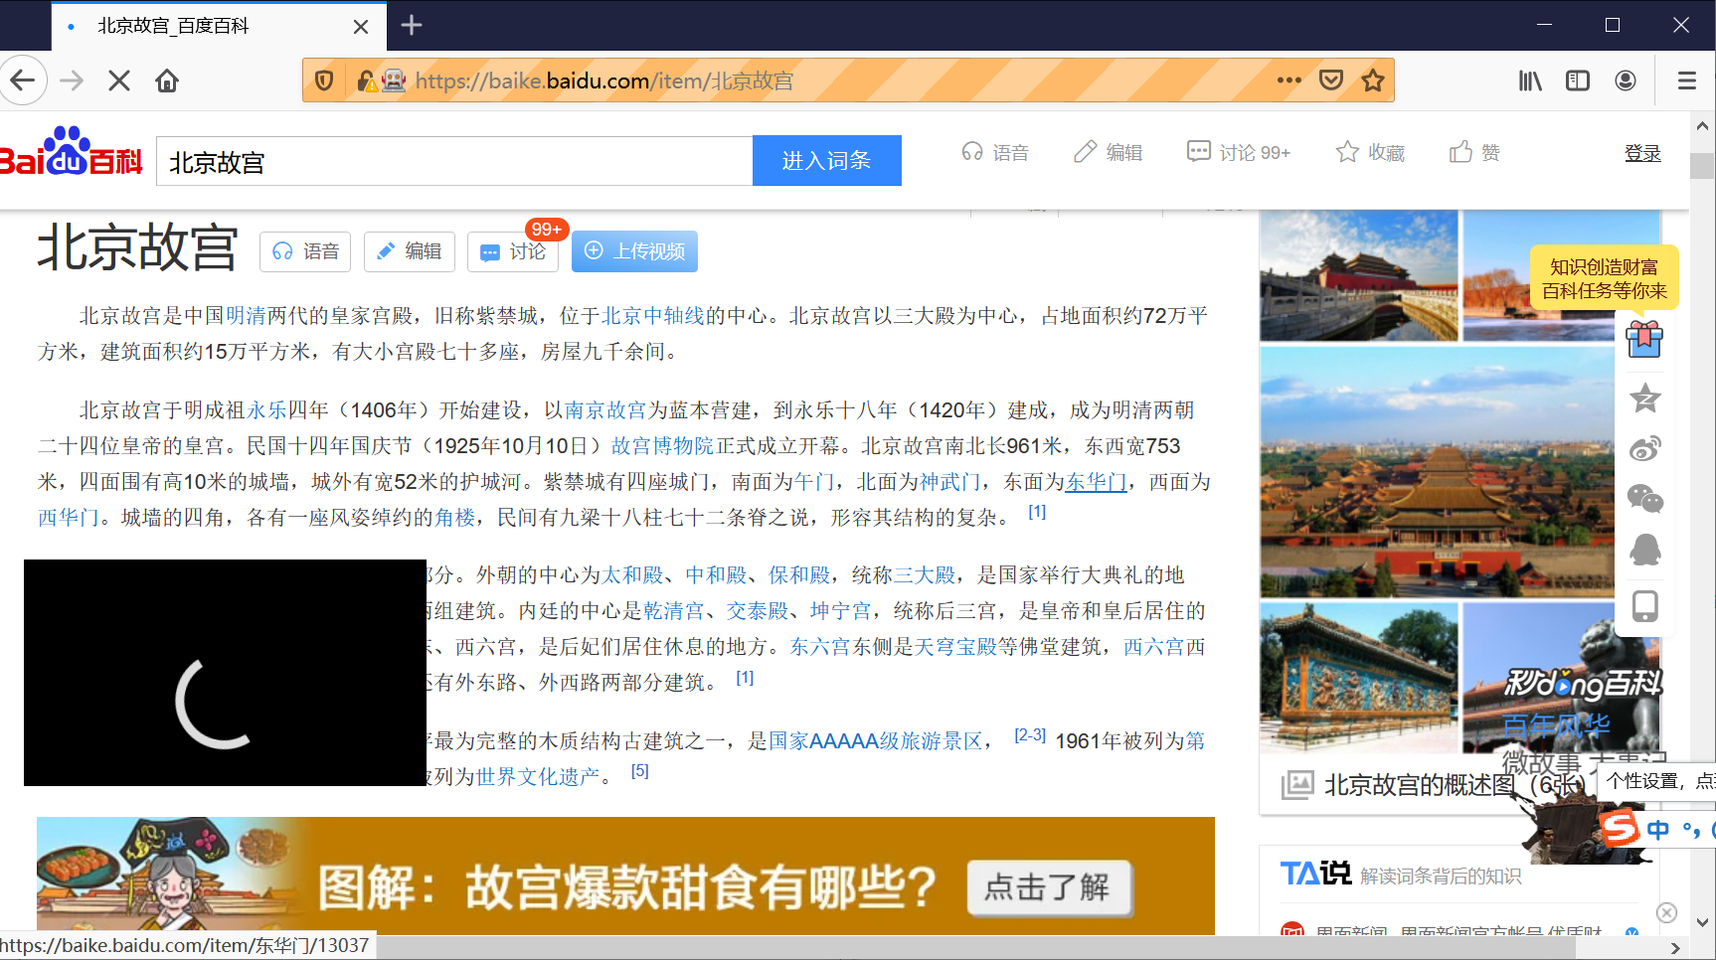Open the page actions ••• menu
This screenshot has height=960, width=1716.
point(1288,80)
